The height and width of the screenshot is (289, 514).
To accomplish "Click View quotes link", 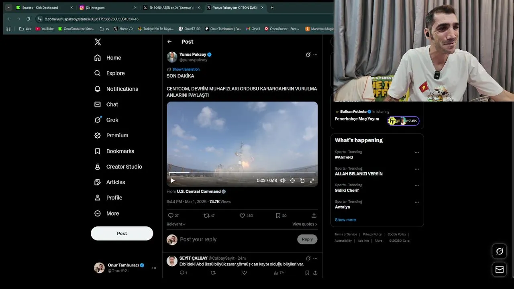I will click(x=304, y=224).
